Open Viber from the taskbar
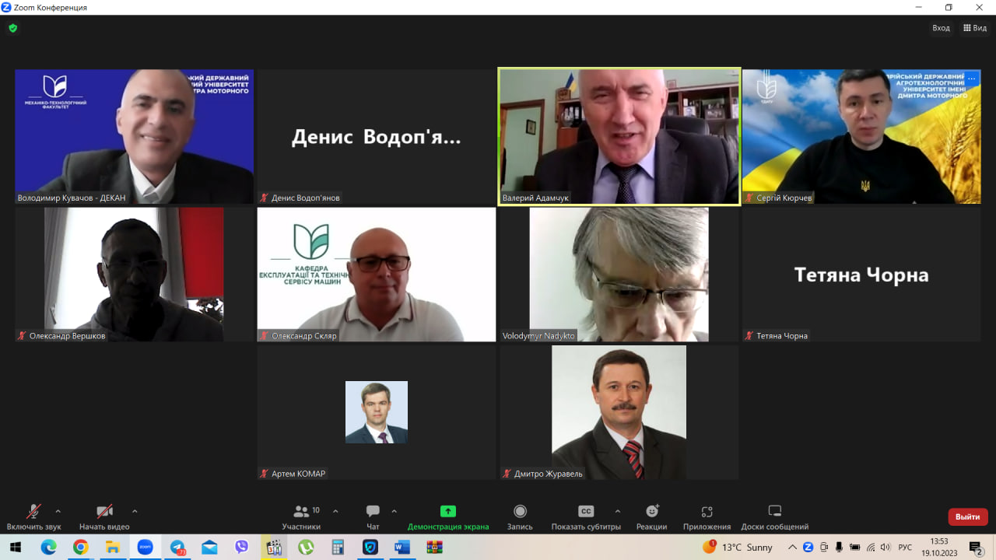The width and height of the screenshot is (996, 560). 241,547
